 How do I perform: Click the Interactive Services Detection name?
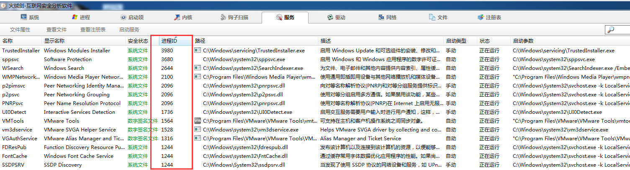coord(80,112)
